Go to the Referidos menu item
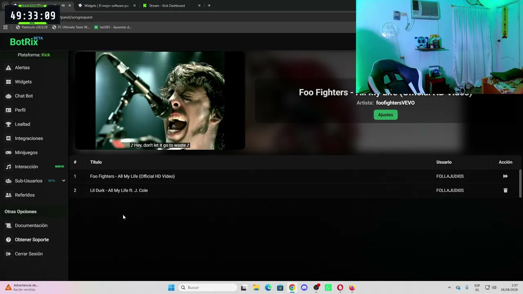 point(25,195)
